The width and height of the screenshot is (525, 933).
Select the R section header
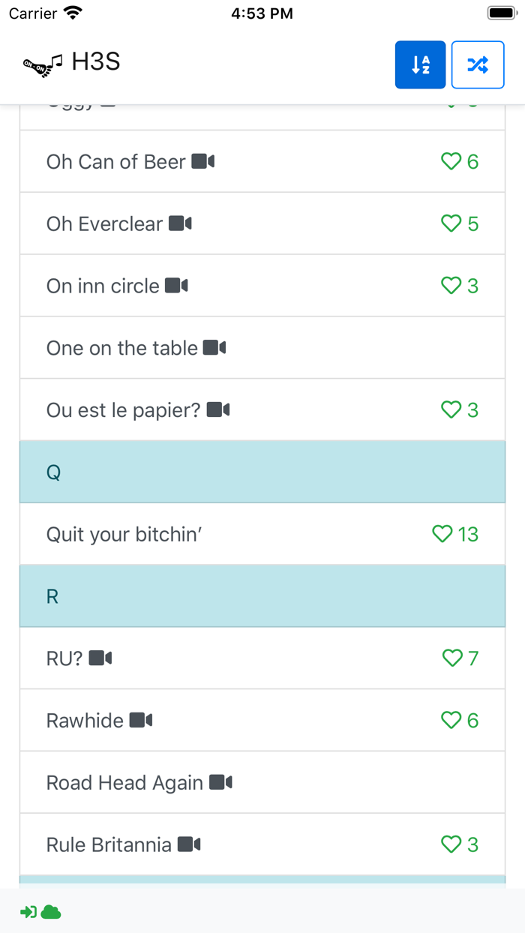(x=262, y=596)
